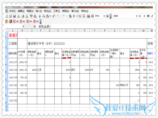Open Excel Help question mark icon

107,16
